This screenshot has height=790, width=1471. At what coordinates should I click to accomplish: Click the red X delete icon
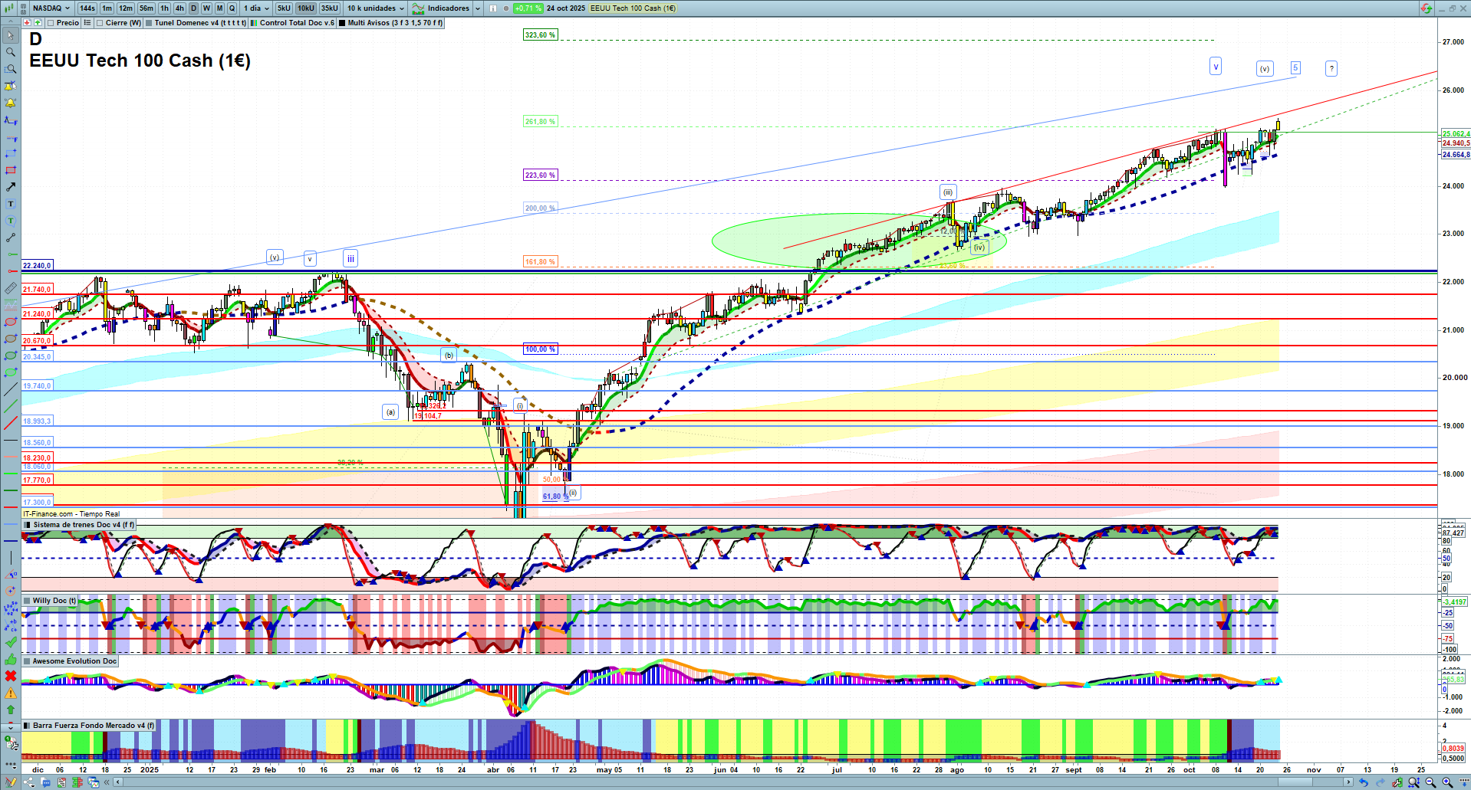[x=11, y=676]
